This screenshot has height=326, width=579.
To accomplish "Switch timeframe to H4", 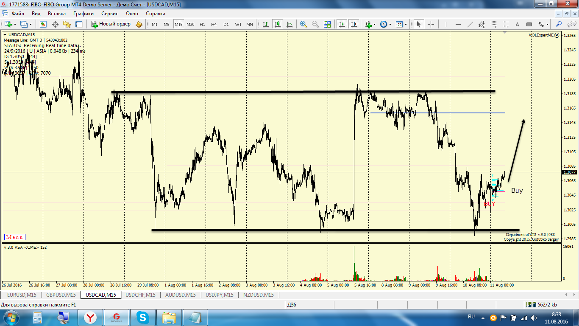I will (x=214, y=24).
